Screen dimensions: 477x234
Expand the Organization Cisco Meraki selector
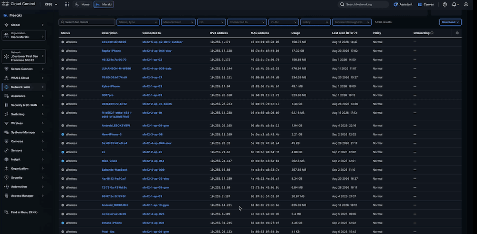point(24,35)
